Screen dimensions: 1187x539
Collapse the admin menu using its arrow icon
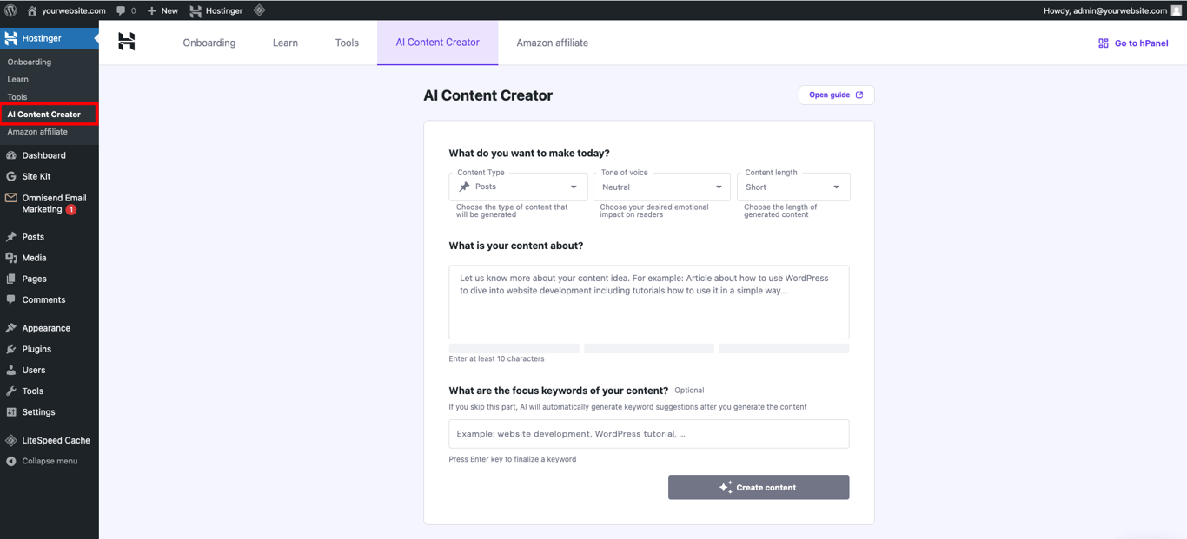tap(11, 461)
